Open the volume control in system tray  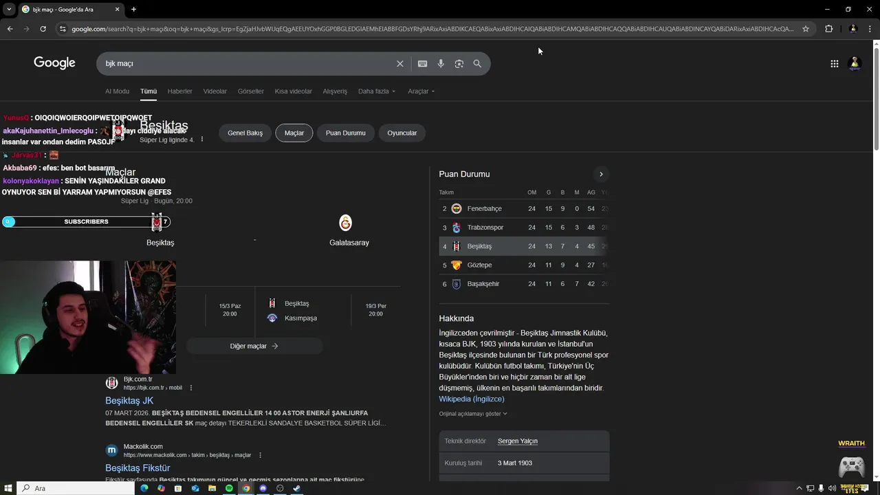click(x=833, y=488)
